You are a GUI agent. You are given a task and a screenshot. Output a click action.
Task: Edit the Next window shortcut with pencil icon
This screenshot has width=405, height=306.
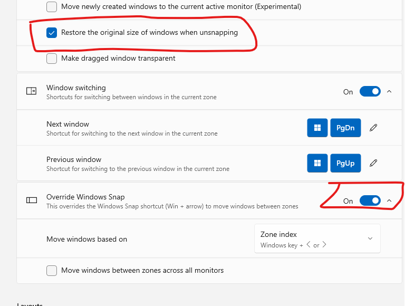373,128
